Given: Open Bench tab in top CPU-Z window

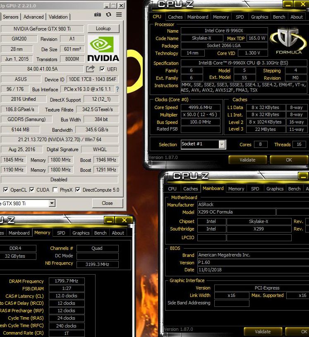Looking at the screenshot, I should coord(279,17).
